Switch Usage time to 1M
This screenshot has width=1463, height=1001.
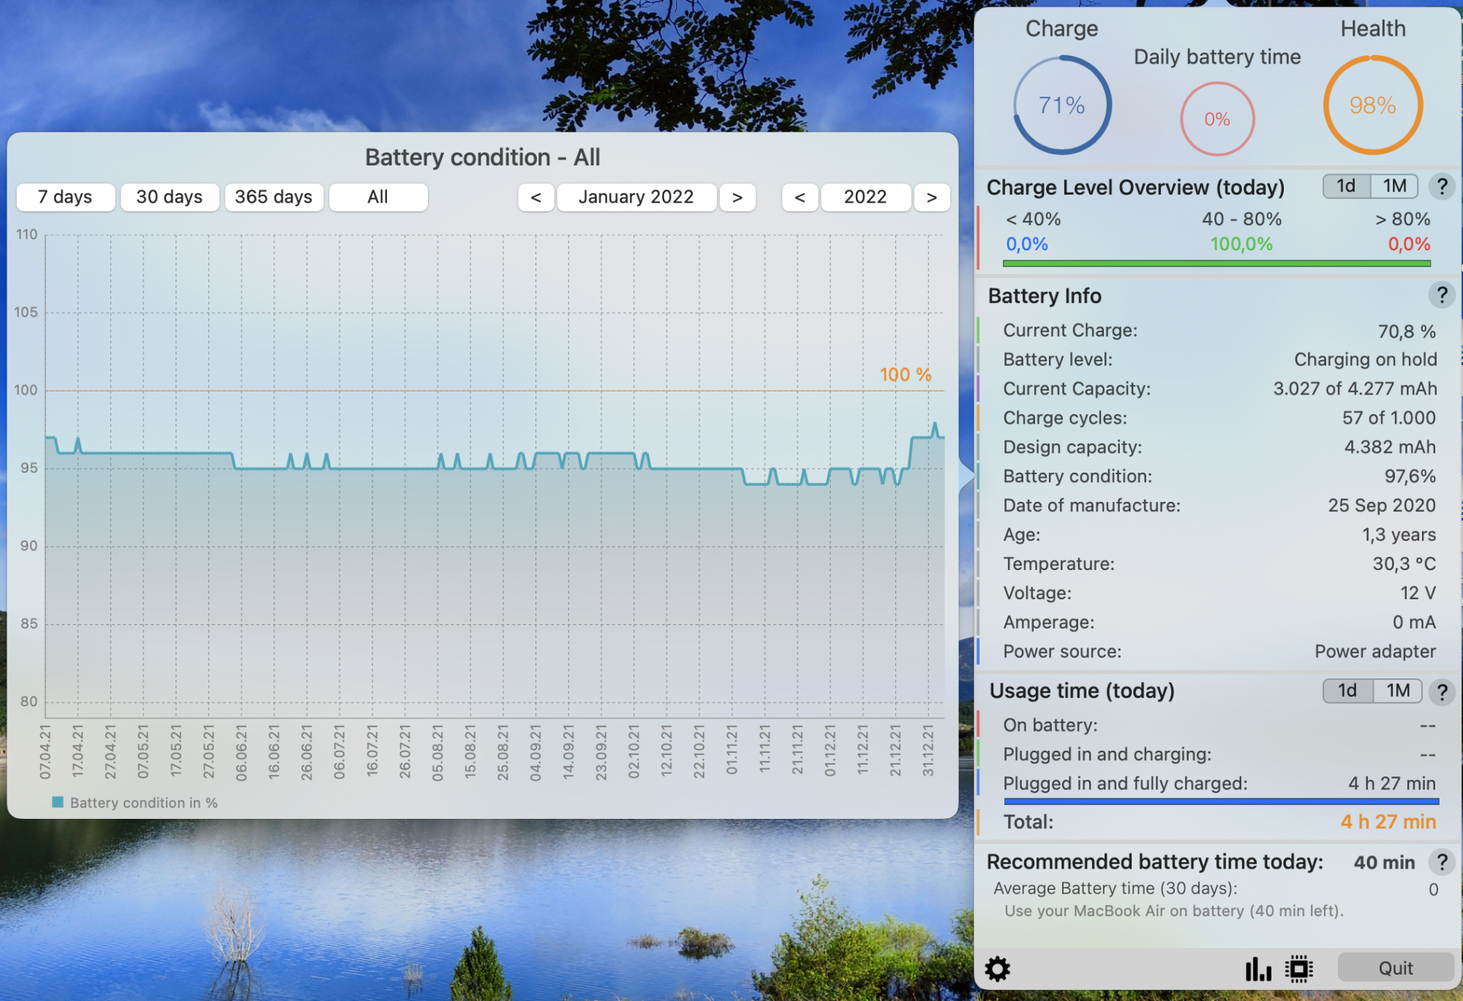(x=1398, y=691)
